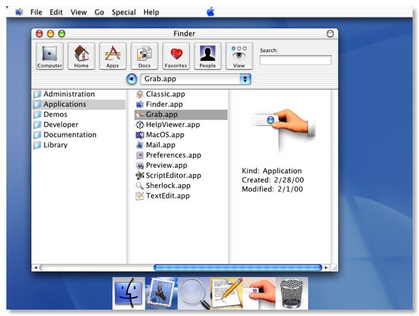This screenshot has height=316, width=419.
Task: Click the "Modified: 2/1/00" text
Action: click(273, 189)
